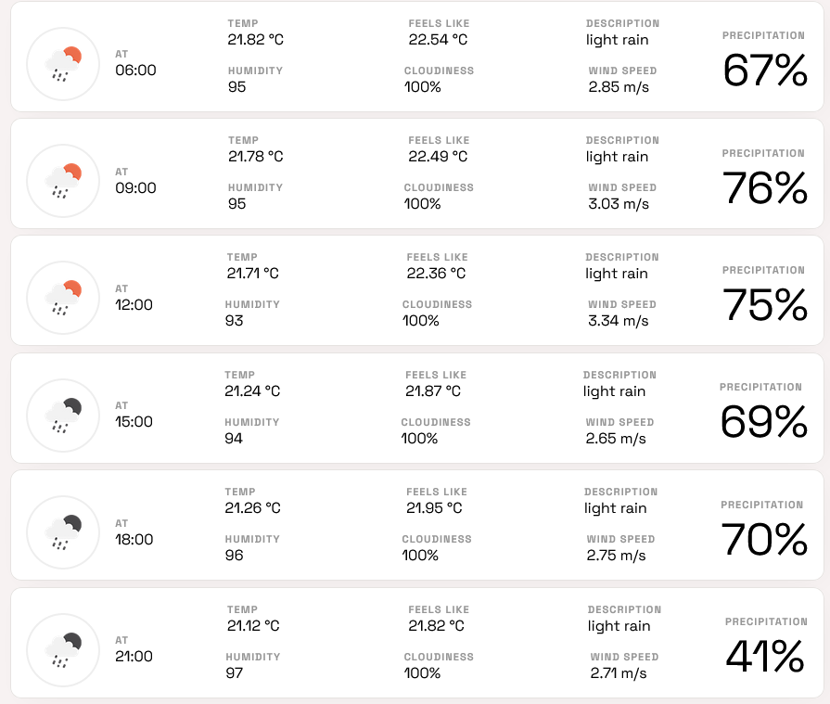The width and height of the screenshot is (830, 704).
Task: Select the humidity value 97
Action: pos(236,672)
